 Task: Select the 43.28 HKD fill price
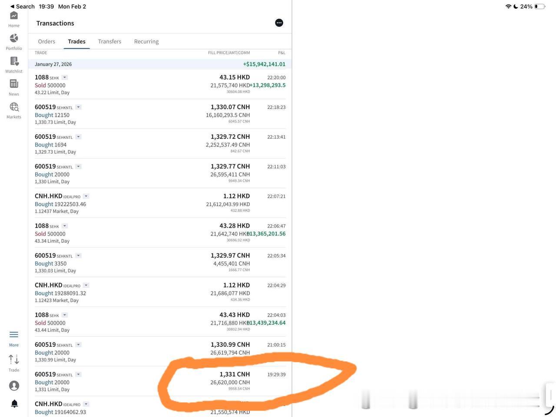point(235,226)
